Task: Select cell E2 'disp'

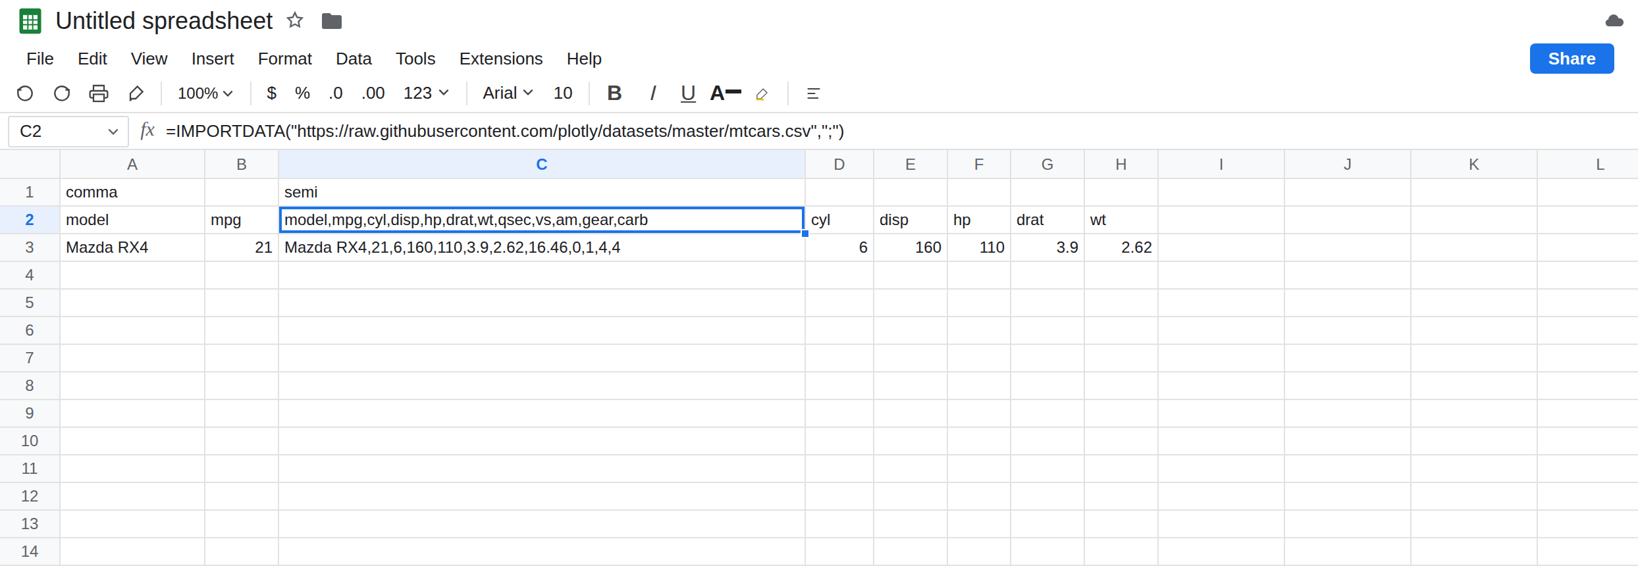Action: click(911, 220)
